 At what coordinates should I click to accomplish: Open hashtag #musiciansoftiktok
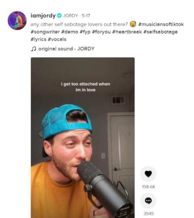[161, 24]
